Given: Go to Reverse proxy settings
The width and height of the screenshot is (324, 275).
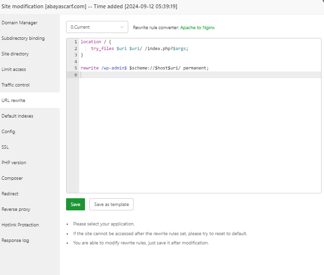Looking at the screenshot, I should pyautogui.click(x=16, y=209).
